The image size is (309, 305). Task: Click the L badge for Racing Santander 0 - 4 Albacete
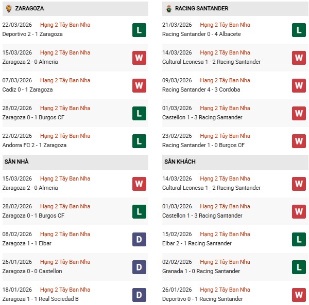click(x=299, y=30)
